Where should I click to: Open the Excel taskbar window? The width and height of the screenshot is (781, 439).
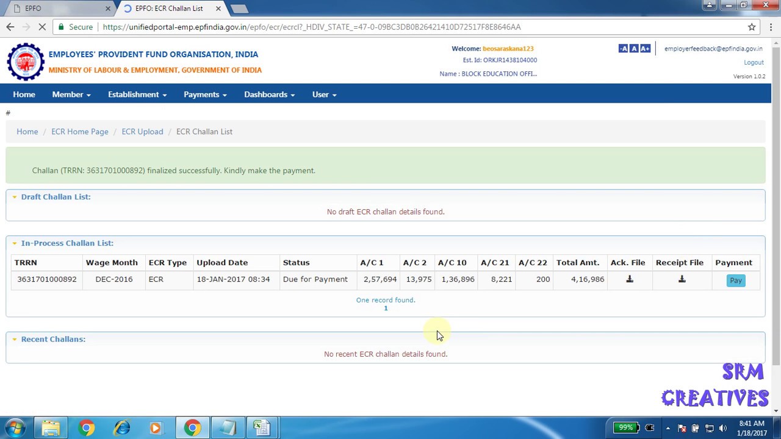point(262,428)
